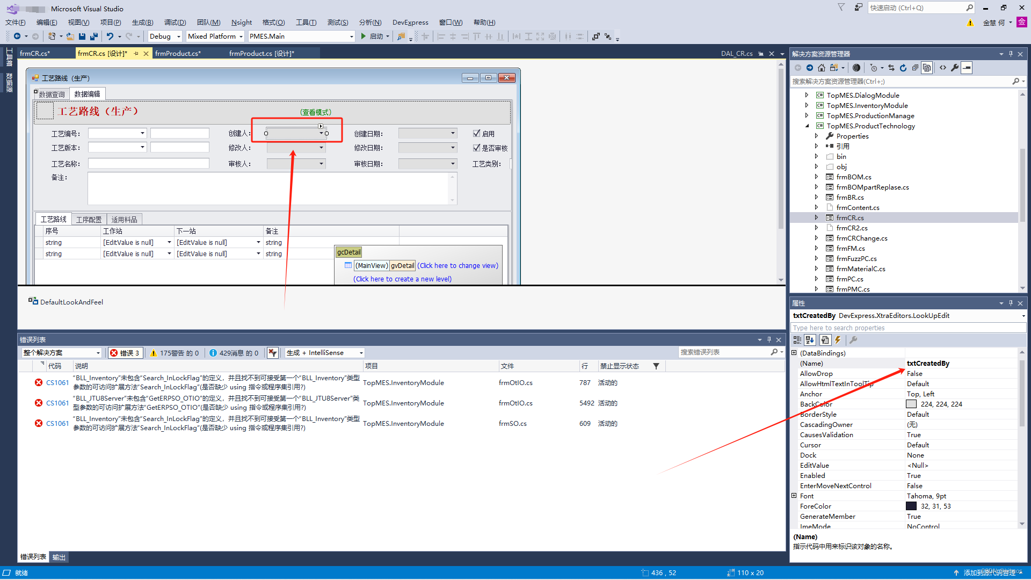This screenshot has width=1031, height=580.
Task: Click the green Start debugging button
Action: click(x=364, y=36)
